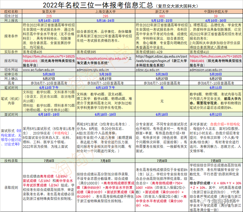Click the 招生计划 row label
The width and height of the screenshot is (243, 212).
[x=11, y=16]
